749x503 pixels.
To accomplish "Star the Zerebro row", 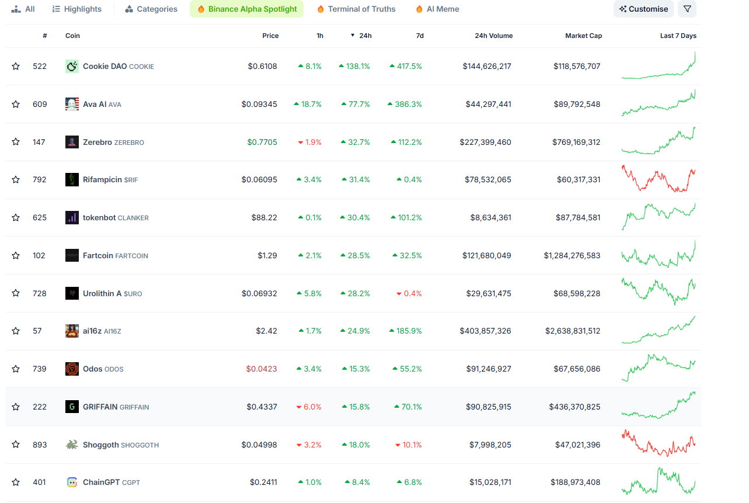I will pyautogui.click(x=16, y=142).
